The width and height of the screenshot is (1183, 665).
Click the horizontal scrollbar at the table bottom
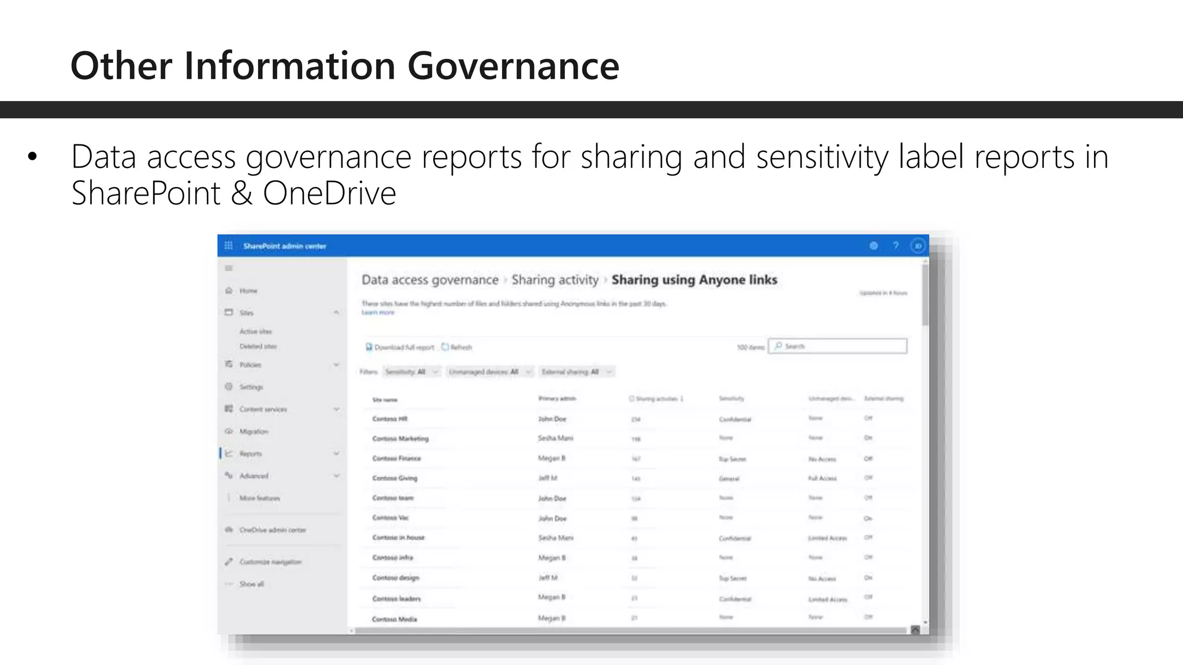tap(630, 631)
